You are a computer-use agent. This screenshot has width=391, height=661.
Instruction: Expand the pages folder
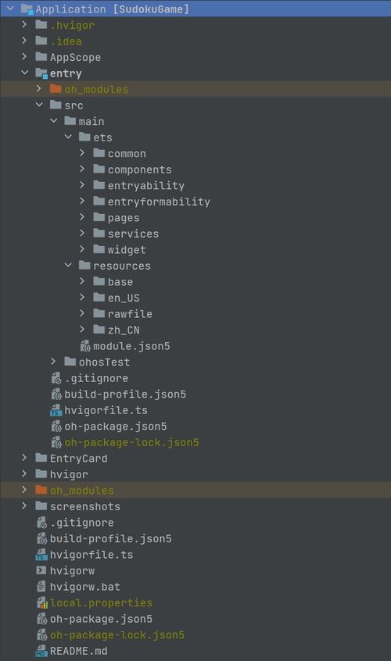[x=82, y=217]
